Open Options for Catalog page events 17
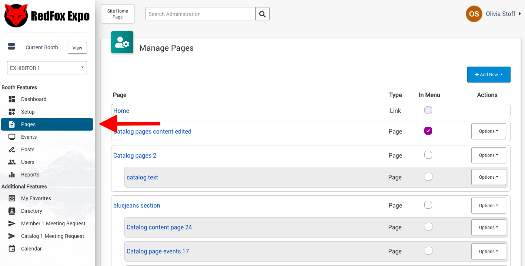Image resolution: width=525 pixels, height=266 pixels. 488,252
